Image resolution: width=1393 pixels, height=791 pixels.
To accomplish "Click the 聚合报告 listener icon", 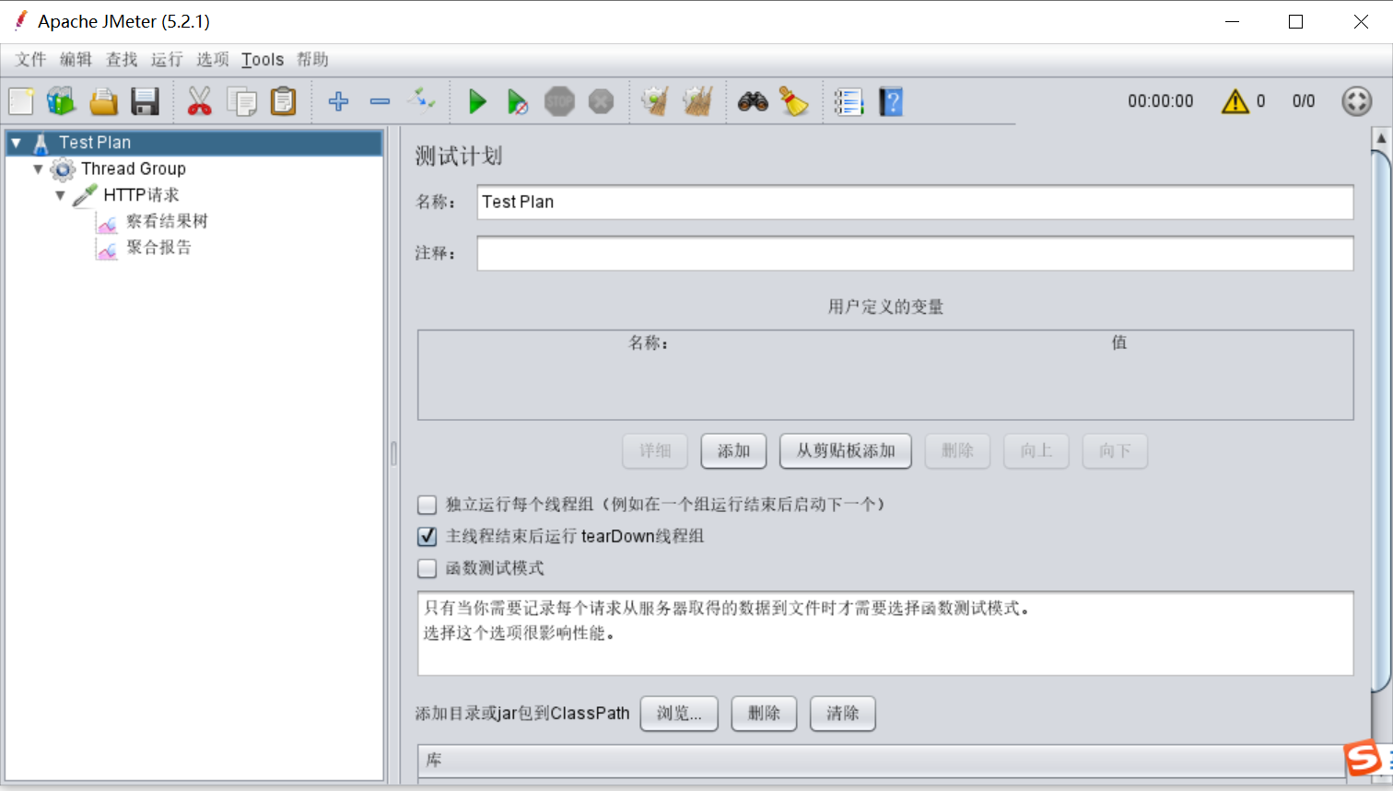I will pos(107,248).
